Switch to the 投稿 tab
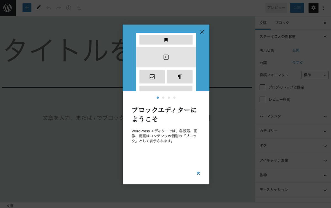The width and height of the screenshot is (331, 208). (263, 23)
